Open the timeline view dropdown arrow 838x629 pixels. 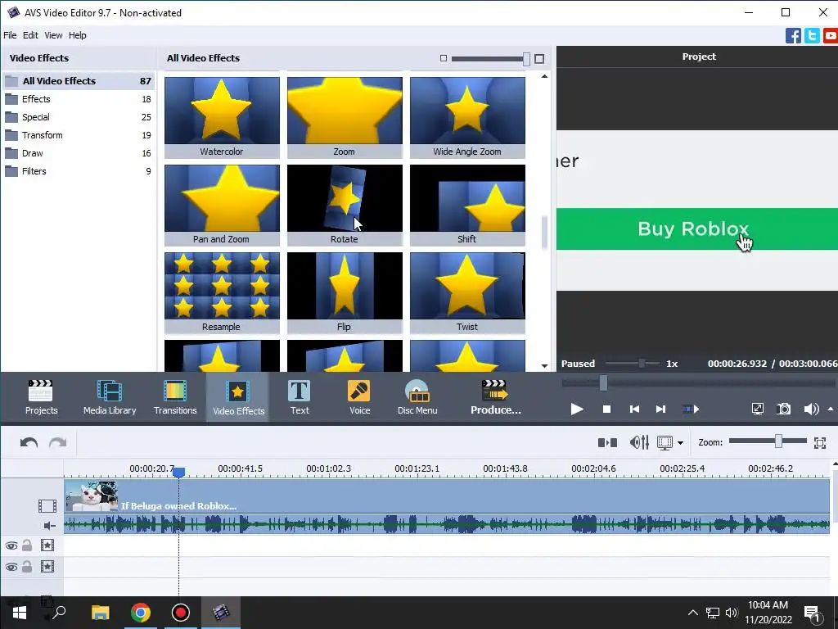click(x=680, y=443)
